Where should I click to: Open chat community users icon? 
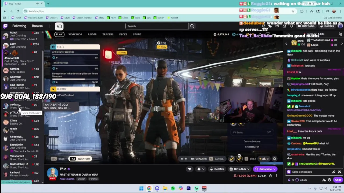tap(340, 34)
